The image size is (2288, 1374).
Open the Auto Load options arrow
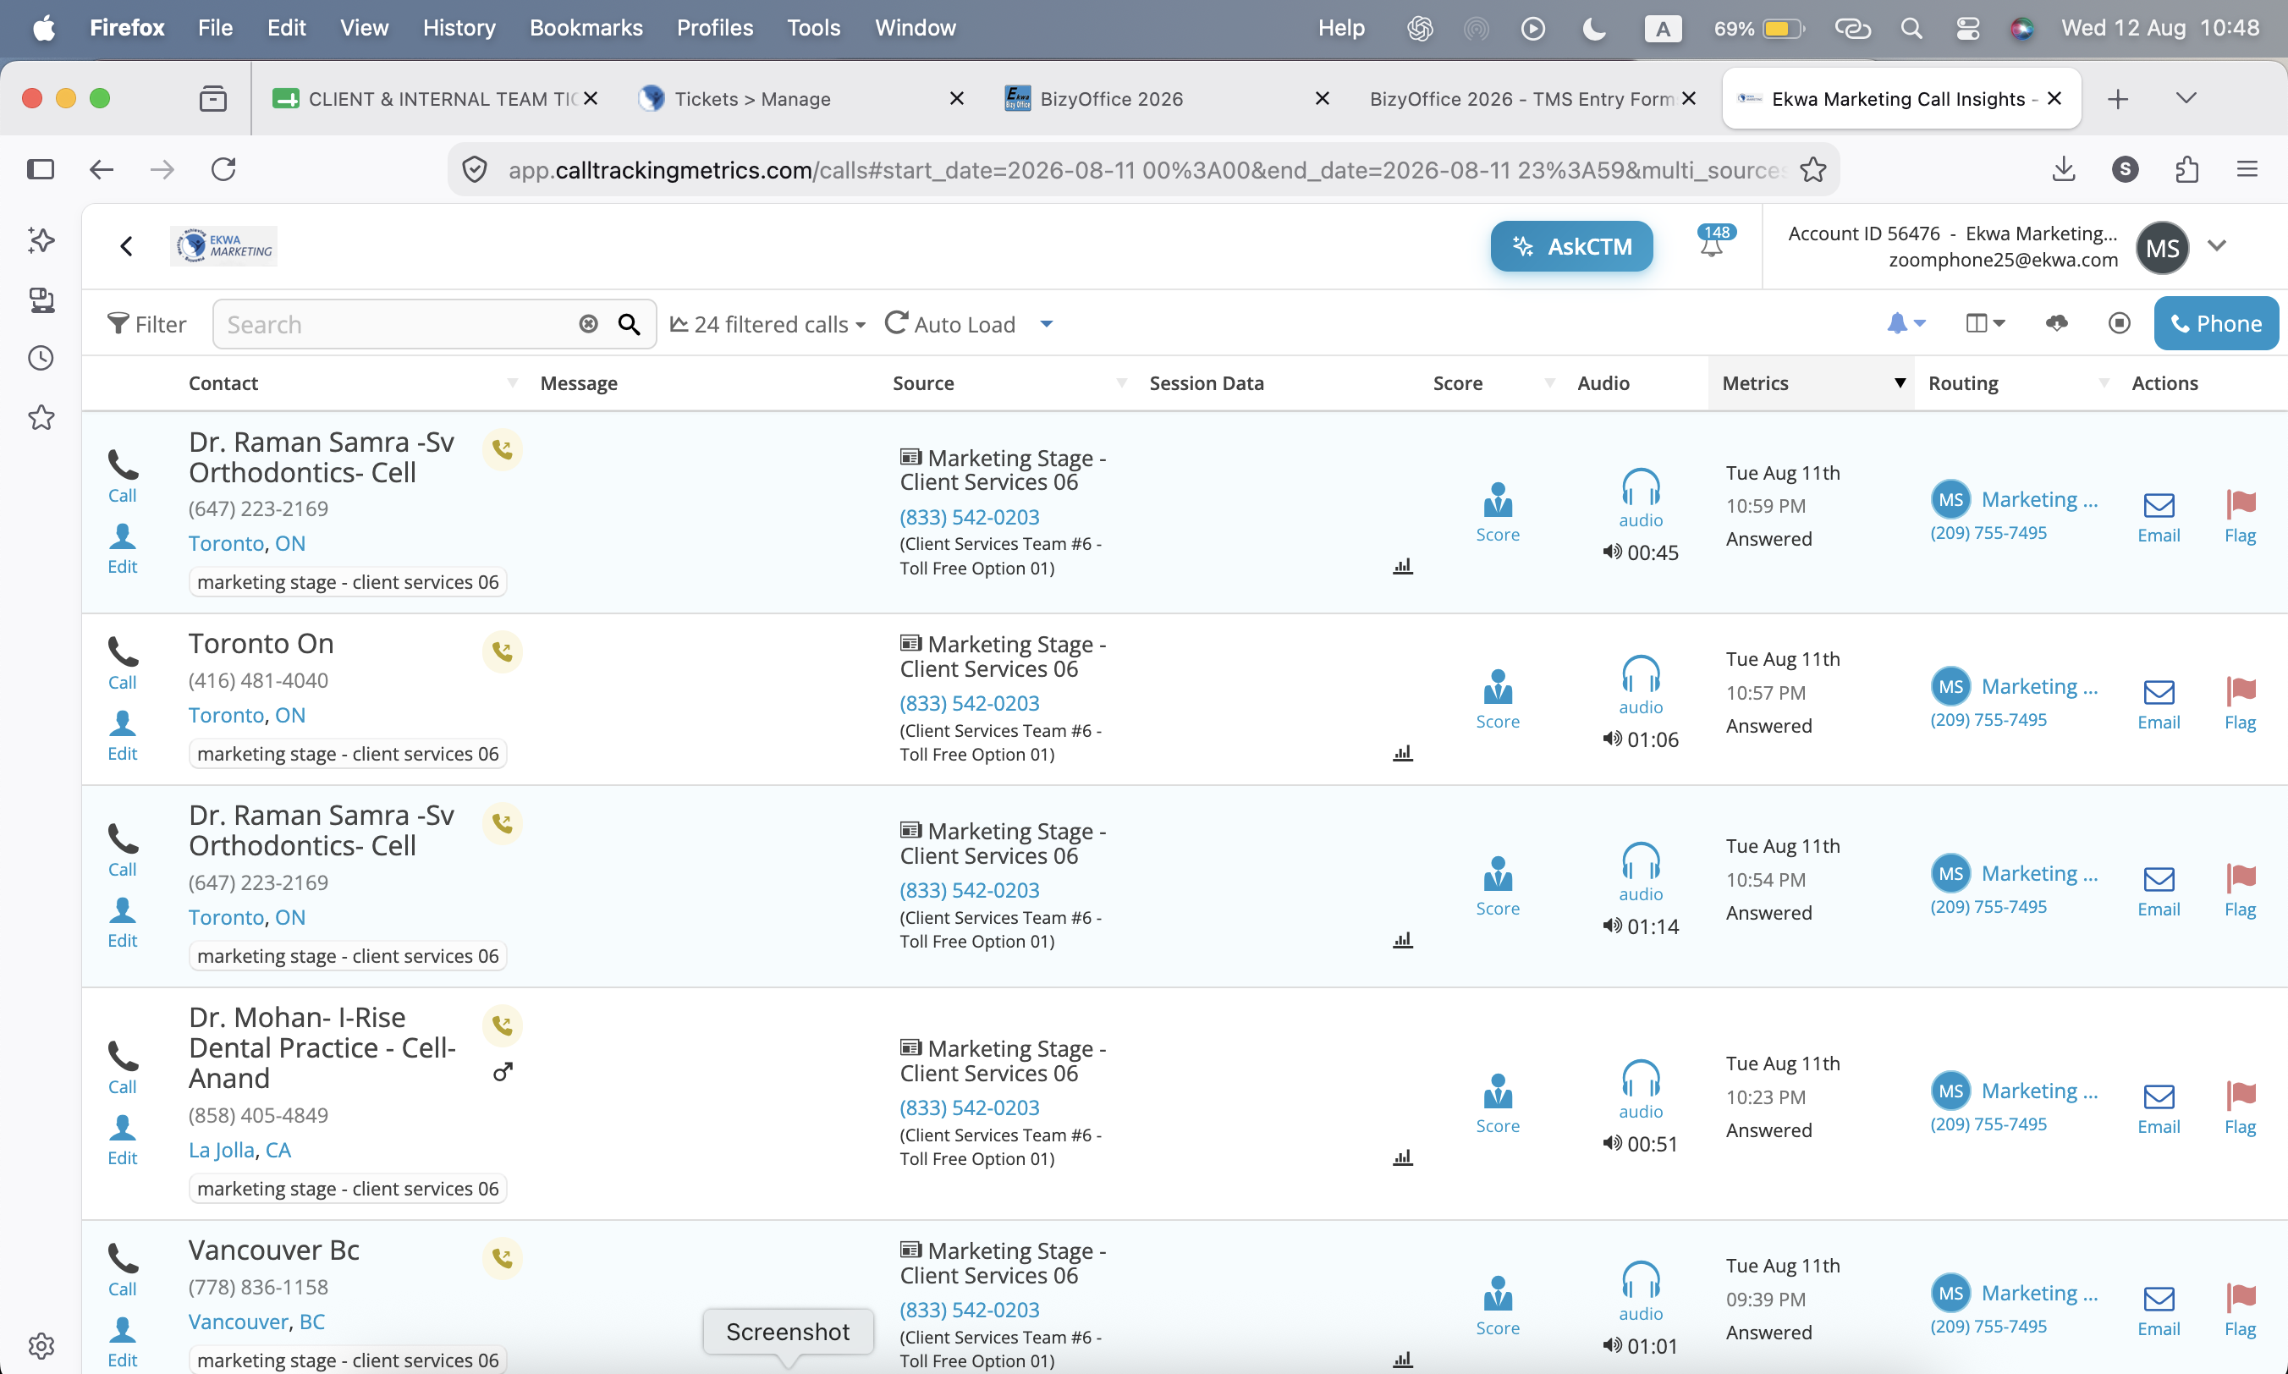1047,324
